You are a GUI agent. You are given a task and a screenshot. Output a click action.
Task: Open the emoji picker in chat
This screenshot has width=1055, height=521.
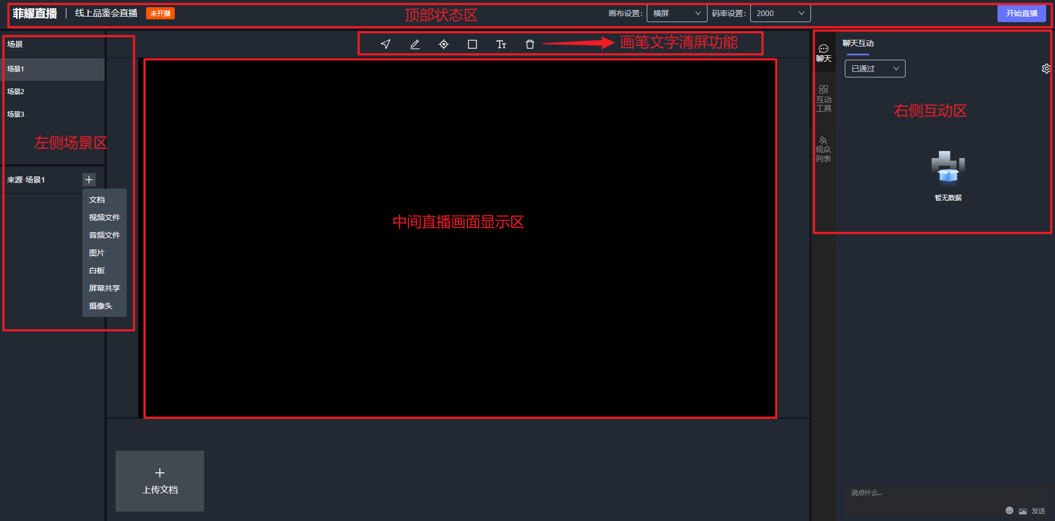pos(1009,510)
